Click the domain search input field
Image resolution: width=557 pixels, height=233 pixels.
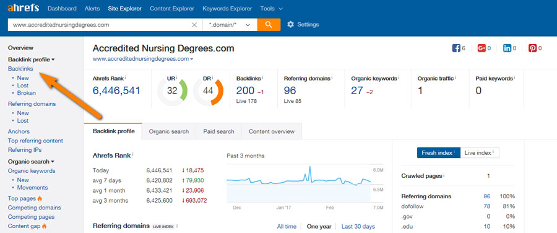click(x=100, y=25)
